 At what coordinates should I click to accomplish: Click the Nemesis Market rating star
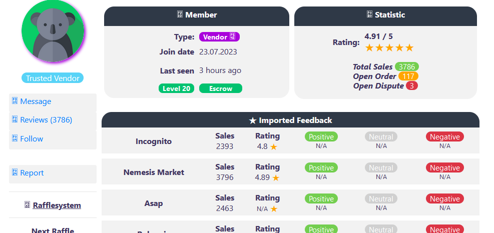[276, 177]
